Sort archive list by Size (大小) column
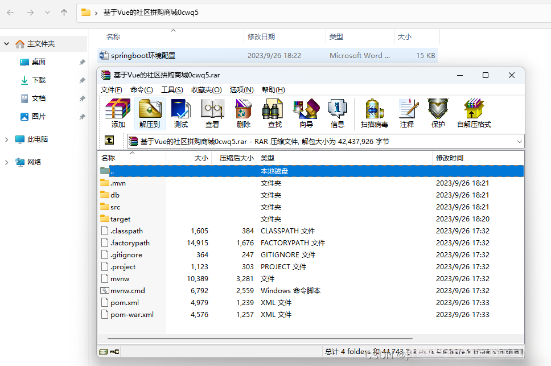 pyautogui.click(x=188, y=158)
